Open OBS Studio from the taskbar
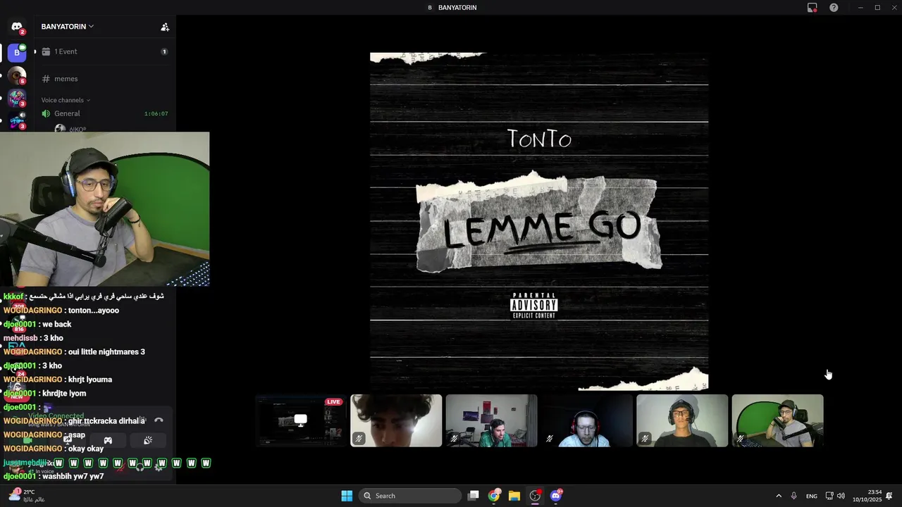 pos(536,496)
